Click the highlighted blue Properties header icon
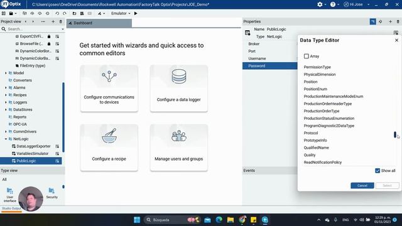 [372, 22]
